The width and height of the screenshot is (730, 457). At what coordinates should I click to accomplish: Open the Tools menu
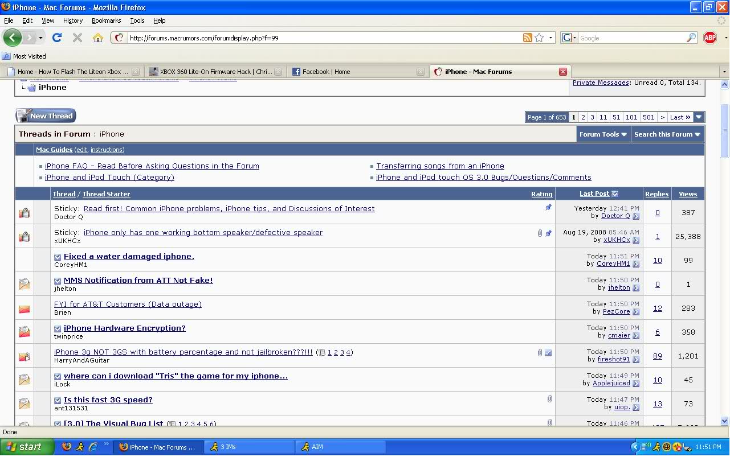(137, 20)
